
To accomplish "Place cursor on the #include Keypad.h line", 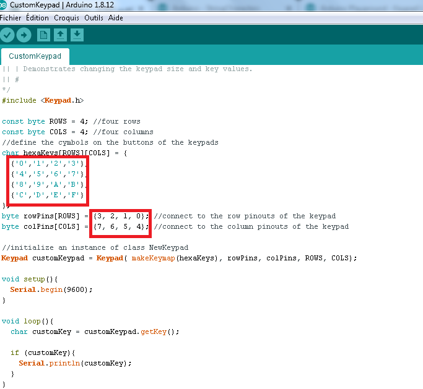I will [43, 100].
